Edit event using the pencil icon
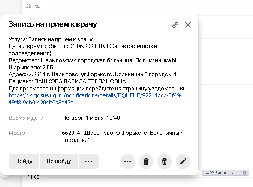The image size is (253, 187). pos(183,161)
